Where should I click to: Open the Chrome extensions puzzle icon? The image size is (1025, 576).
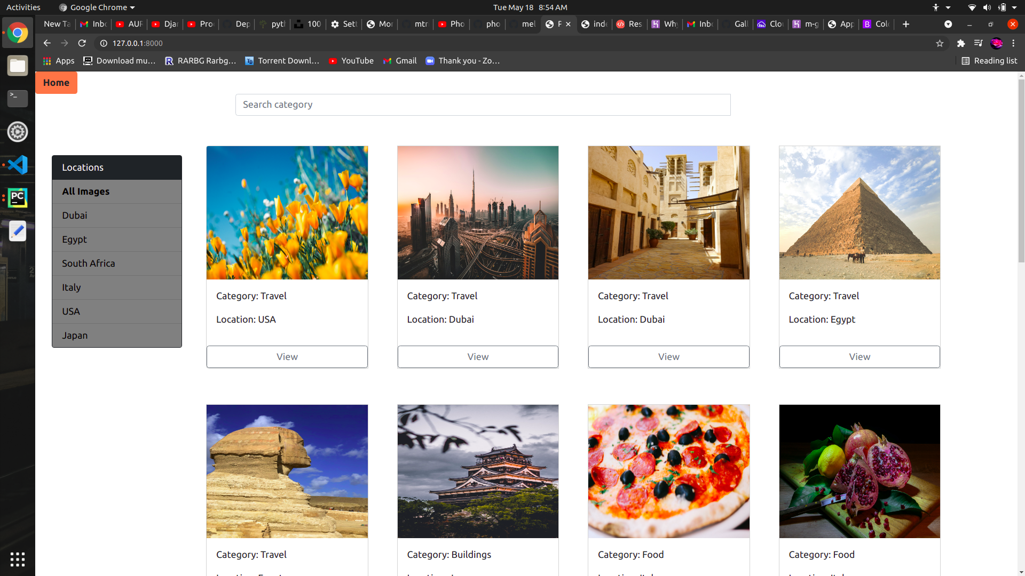(961, 43)
